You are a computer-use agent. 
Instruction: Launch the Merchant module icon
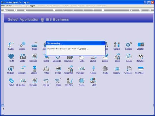tap(22, 68)
